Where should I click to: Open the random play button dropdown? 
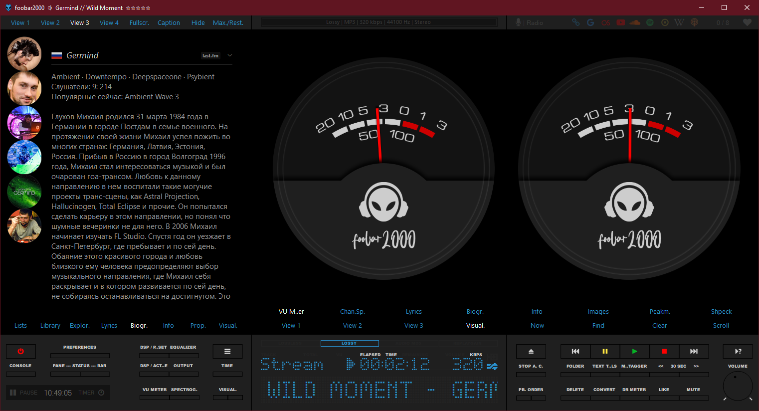coord(738,351)
